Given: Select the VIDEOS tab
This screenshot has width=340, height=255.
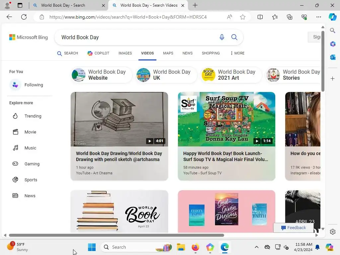Looking at the screenshot, I should click(x=147, y=53).
